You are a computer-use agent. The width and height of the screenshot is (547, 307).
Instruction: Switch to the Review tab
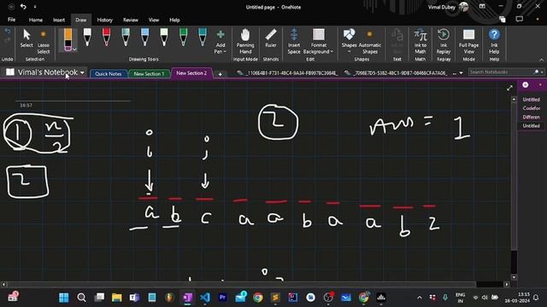coord(131,20)
